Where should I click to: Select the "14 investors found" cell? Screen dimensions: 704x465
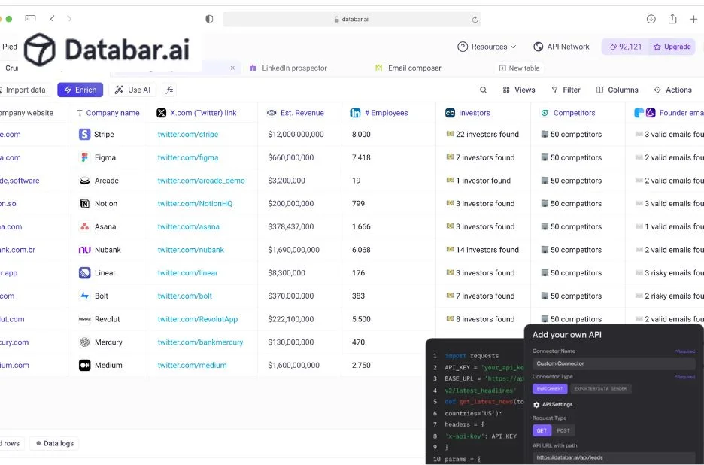[x=482, y=250]
